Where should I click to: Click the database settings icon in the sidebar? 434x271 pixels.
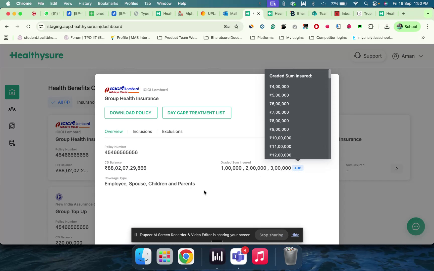point(12,143)
